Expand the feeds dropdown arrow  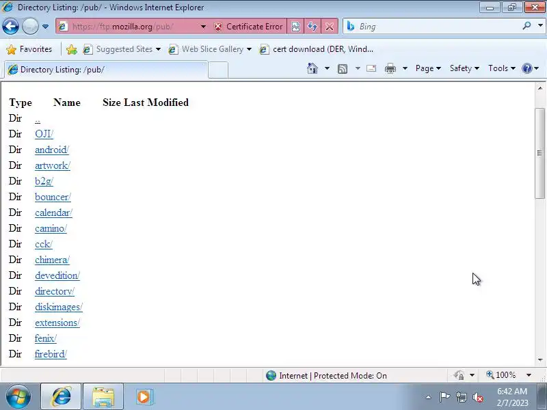click(358, 68)
